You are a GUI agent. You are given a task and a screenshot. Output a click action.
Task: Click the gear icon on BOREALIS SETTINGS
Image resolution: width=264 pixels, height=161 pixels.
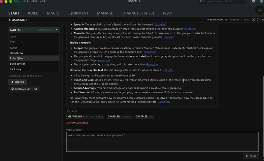tap(13, 89)
